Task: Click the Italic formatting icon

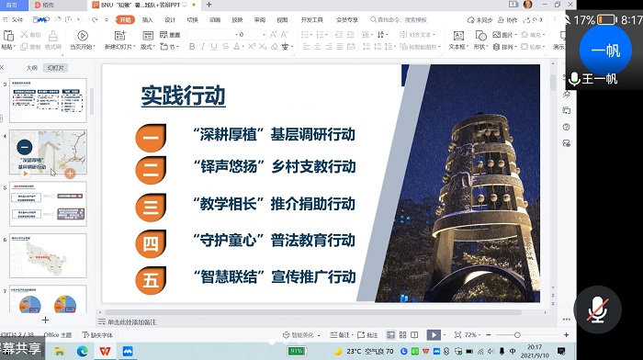Action: pos(203,46)
